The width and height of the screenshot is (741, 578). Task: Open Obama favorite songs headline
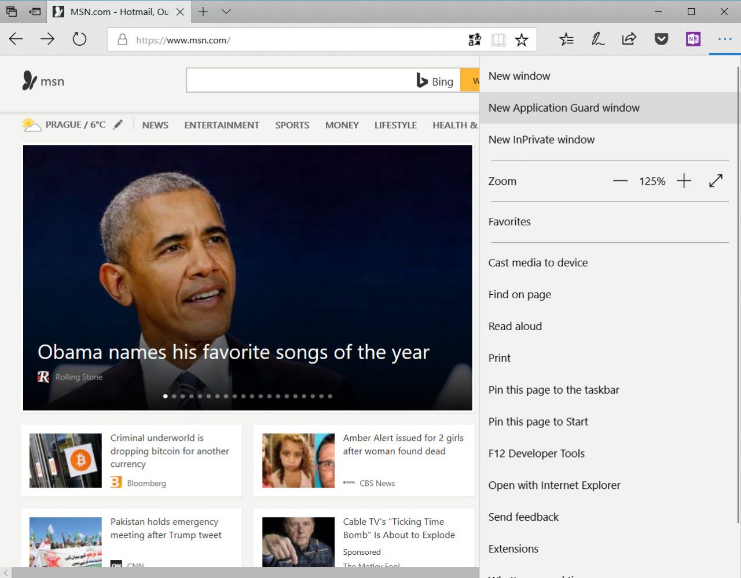coord(233,352)
